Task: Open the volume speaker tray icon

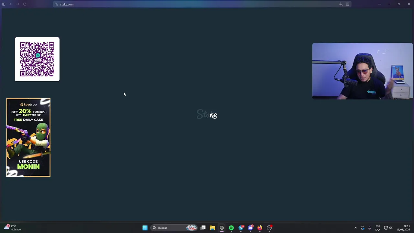Action: tap(391, 228)
